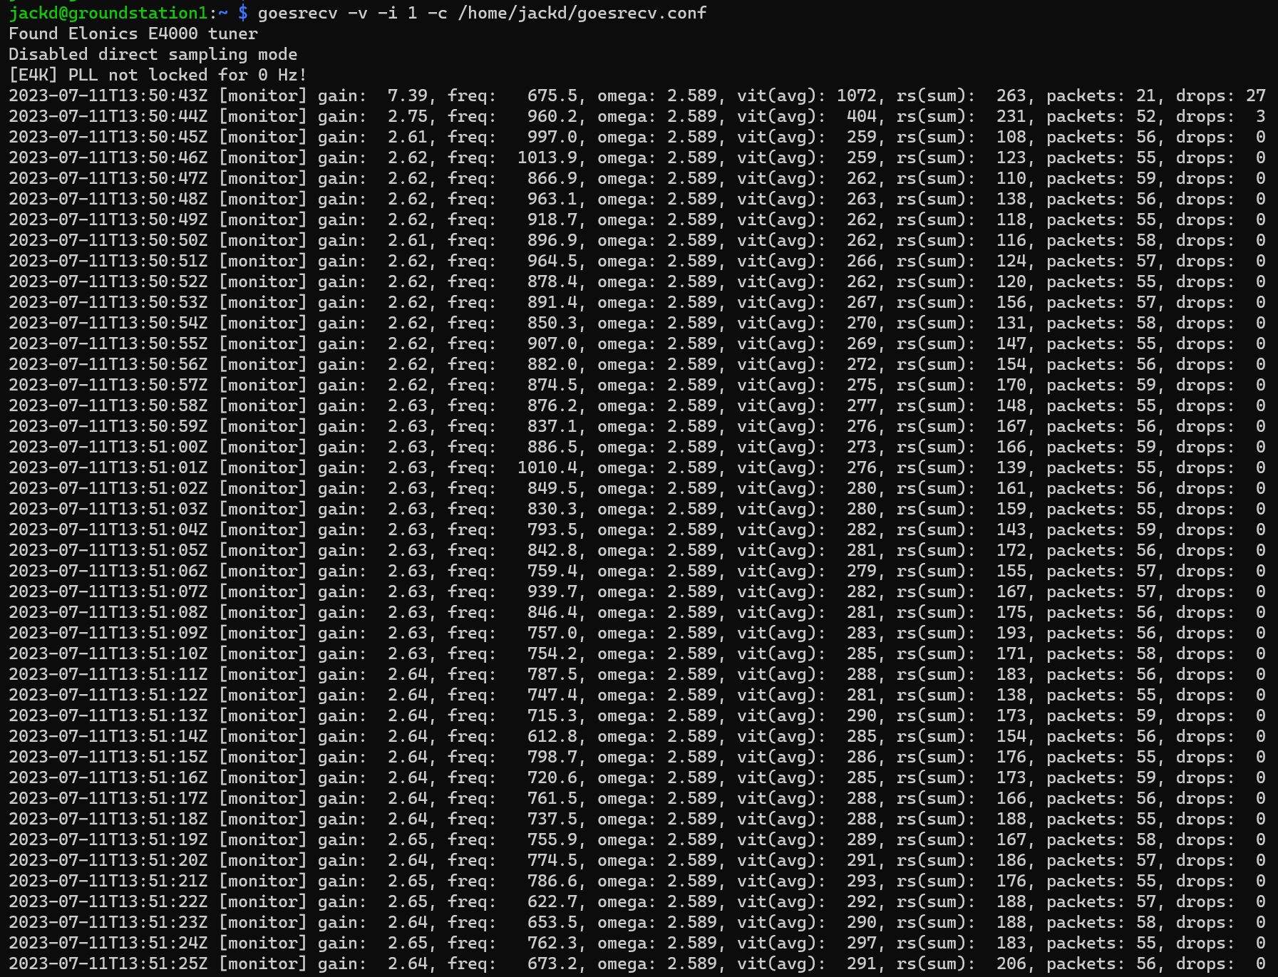Click timestamp 2023-07-11T13:50:44Z
Image resolution: width=1278 pixels, height=977 pixels.
(x=108, y=116)
